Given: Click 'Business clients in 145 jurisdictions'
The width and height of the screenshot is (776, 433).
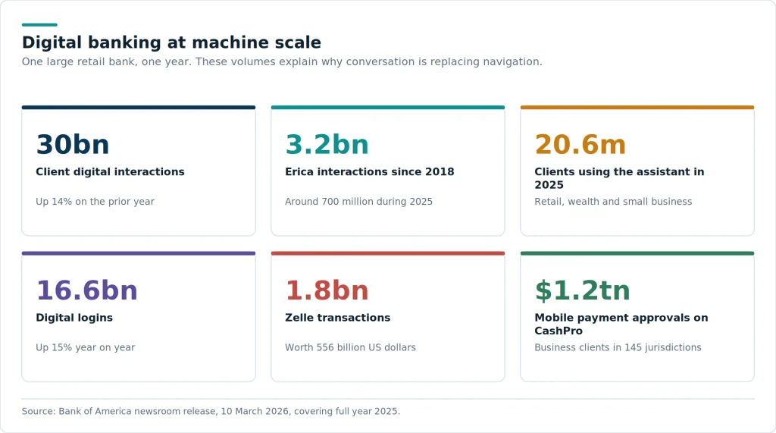Looking at the screenshot, I should point(618,348).
